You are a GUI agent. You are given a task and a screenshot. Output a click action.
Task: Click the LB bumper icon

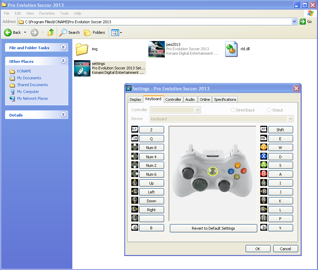point(135,138)
